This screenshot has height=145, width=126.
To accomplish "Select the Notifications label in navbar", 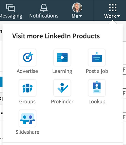I will coord(44,16).
